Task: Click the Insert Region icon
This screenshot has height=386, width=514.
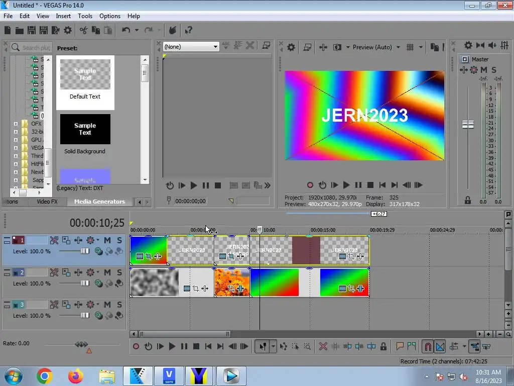Action: click(412, 346)
